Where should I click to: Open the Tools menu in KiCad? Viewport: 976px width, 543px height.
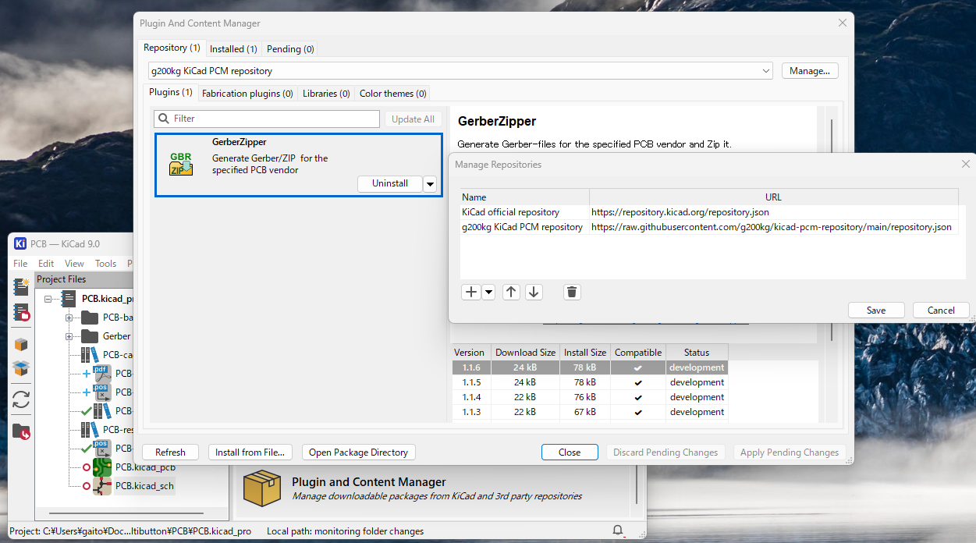tap(105, 264)
